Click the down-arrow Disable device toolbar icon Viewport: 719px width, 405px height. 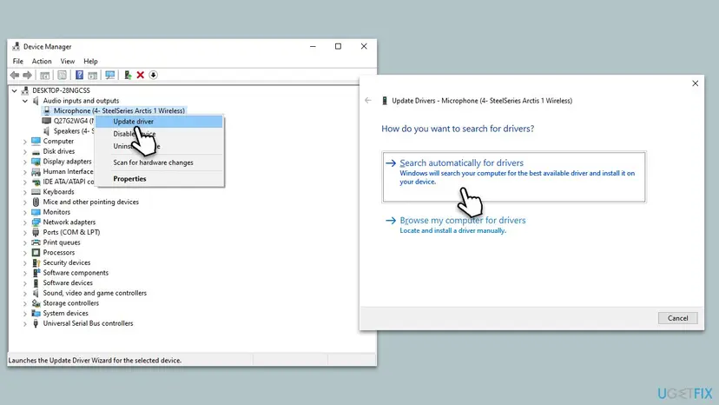coord(153,75)
